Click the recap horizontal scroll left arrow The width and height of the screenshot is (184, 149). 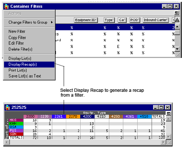pyautogui.click(x=7, y=142)
